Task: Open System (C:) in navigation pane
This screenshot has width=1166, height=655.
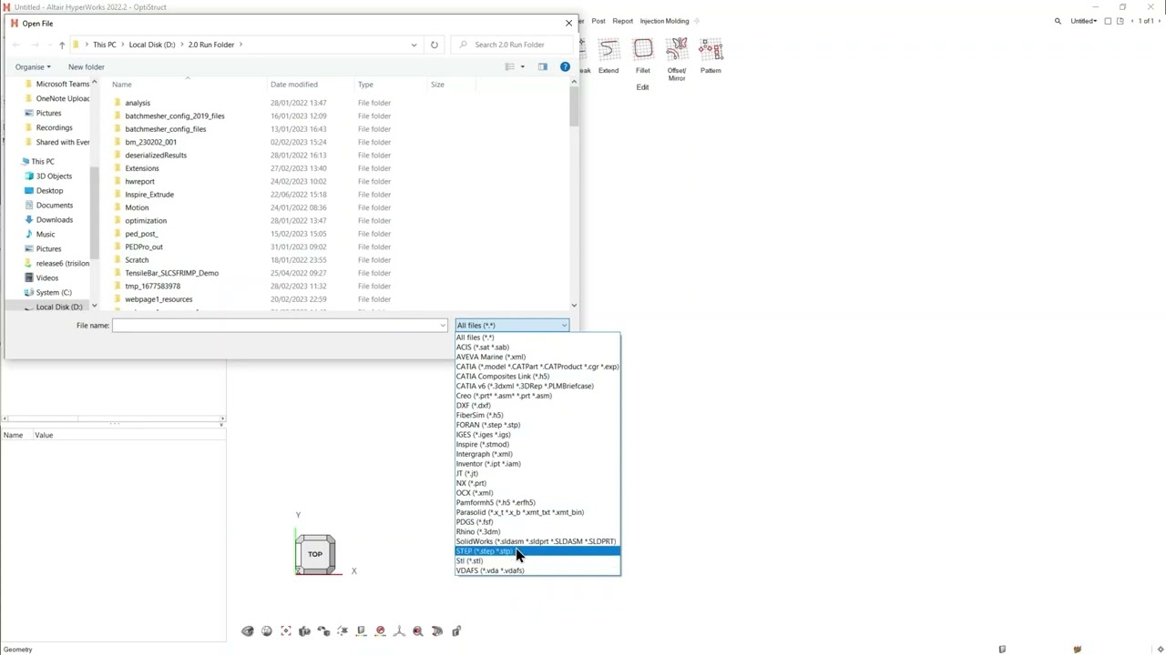Action: click(x=54, y=292)
